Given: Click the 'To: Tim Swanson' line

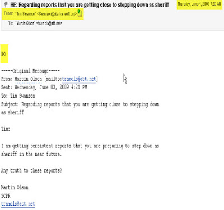Looking at the screenshot, I should [x=18, y=96].
